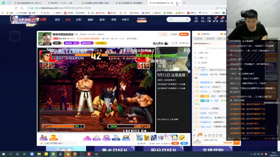
Task: Click the blue 背包 backpack button
Action: click(184, 143)
